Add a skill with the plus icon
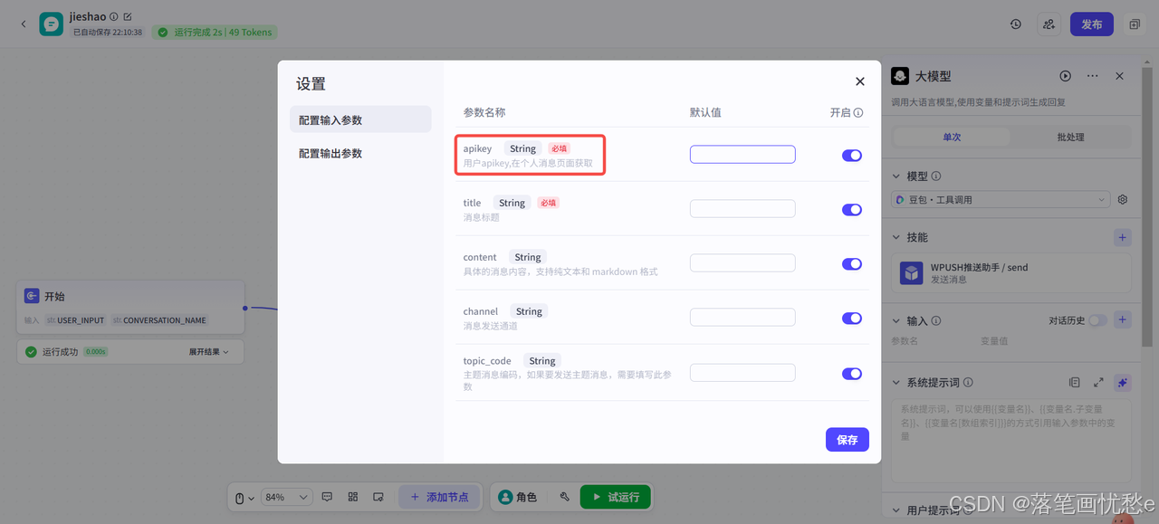 (1123, 237)
